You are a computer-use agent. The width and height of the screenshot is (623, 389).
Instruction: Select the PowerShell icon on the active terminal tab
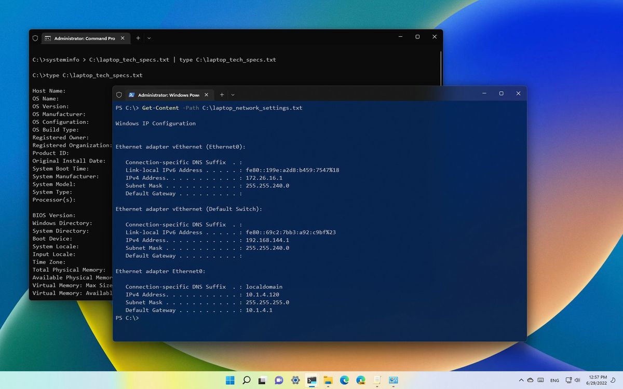click(x=131, y=94)
